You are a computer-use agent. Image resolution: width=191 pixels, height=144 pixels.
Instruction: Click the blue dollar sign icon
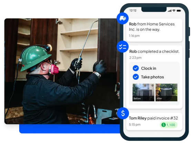tap(123, 113)
